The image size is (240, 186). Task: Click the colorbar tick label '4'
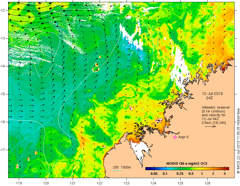[x=224, y=174]
